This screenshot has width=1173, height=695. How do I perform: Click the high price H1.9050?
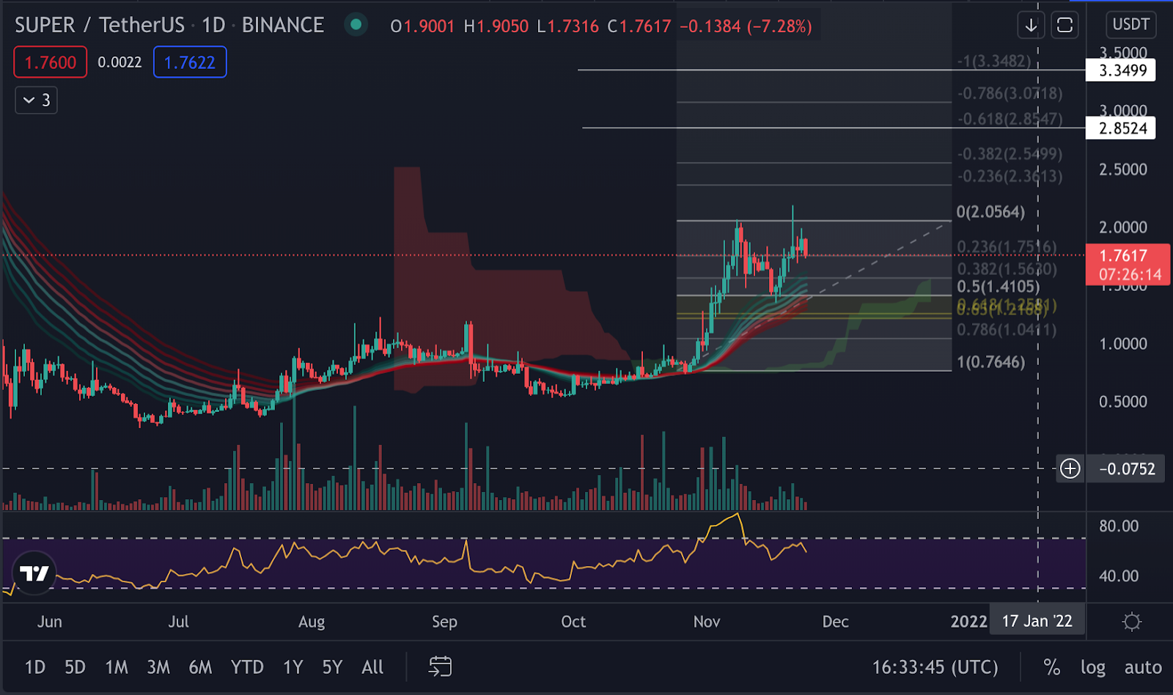[x=496, y=26]
